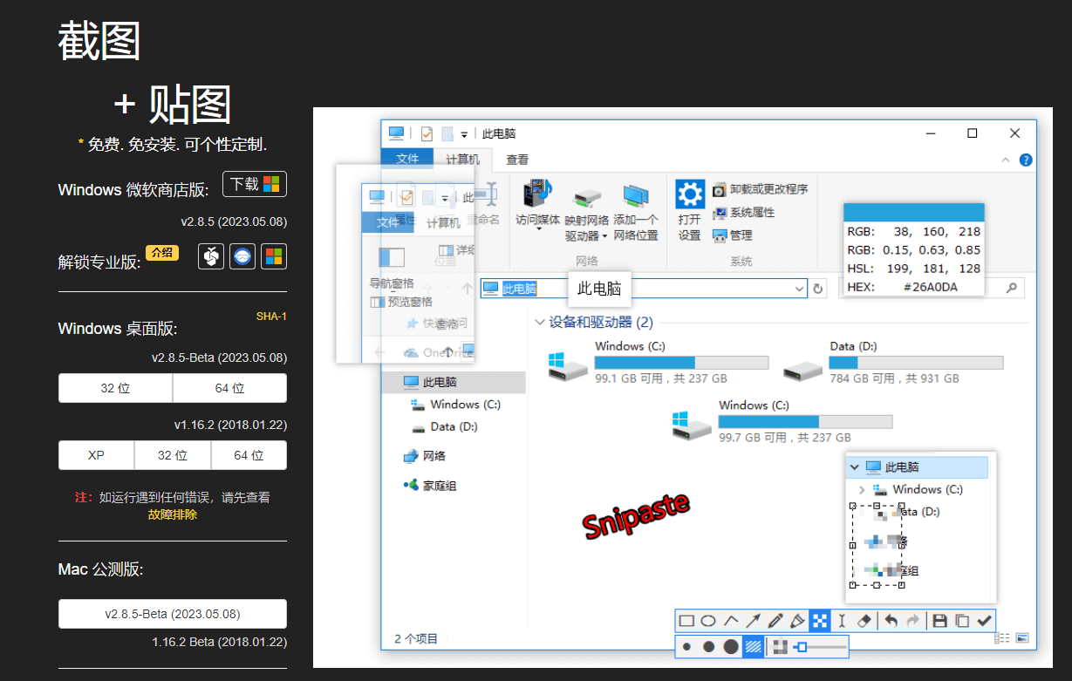
Task: Choose the marker highlighter tool
Action: (x=798, y=620)
